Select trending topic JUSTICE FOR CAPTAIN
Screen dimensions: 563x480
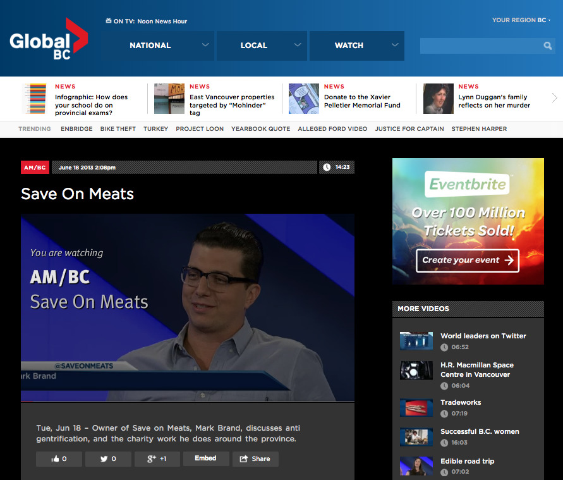[409, 128]
